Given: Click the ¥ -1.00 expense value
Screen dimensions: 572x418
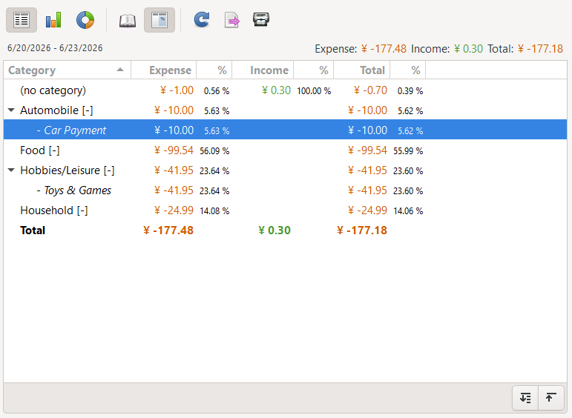Looking at the screenshot, I should point(177,90).
